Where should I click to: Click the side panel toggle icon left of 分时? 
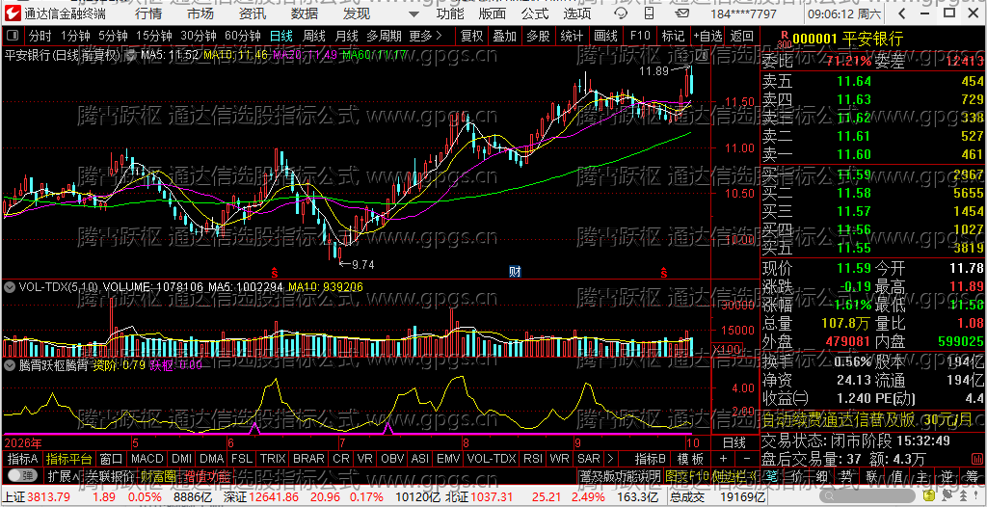pyautogui.click(x=13, y=36)
